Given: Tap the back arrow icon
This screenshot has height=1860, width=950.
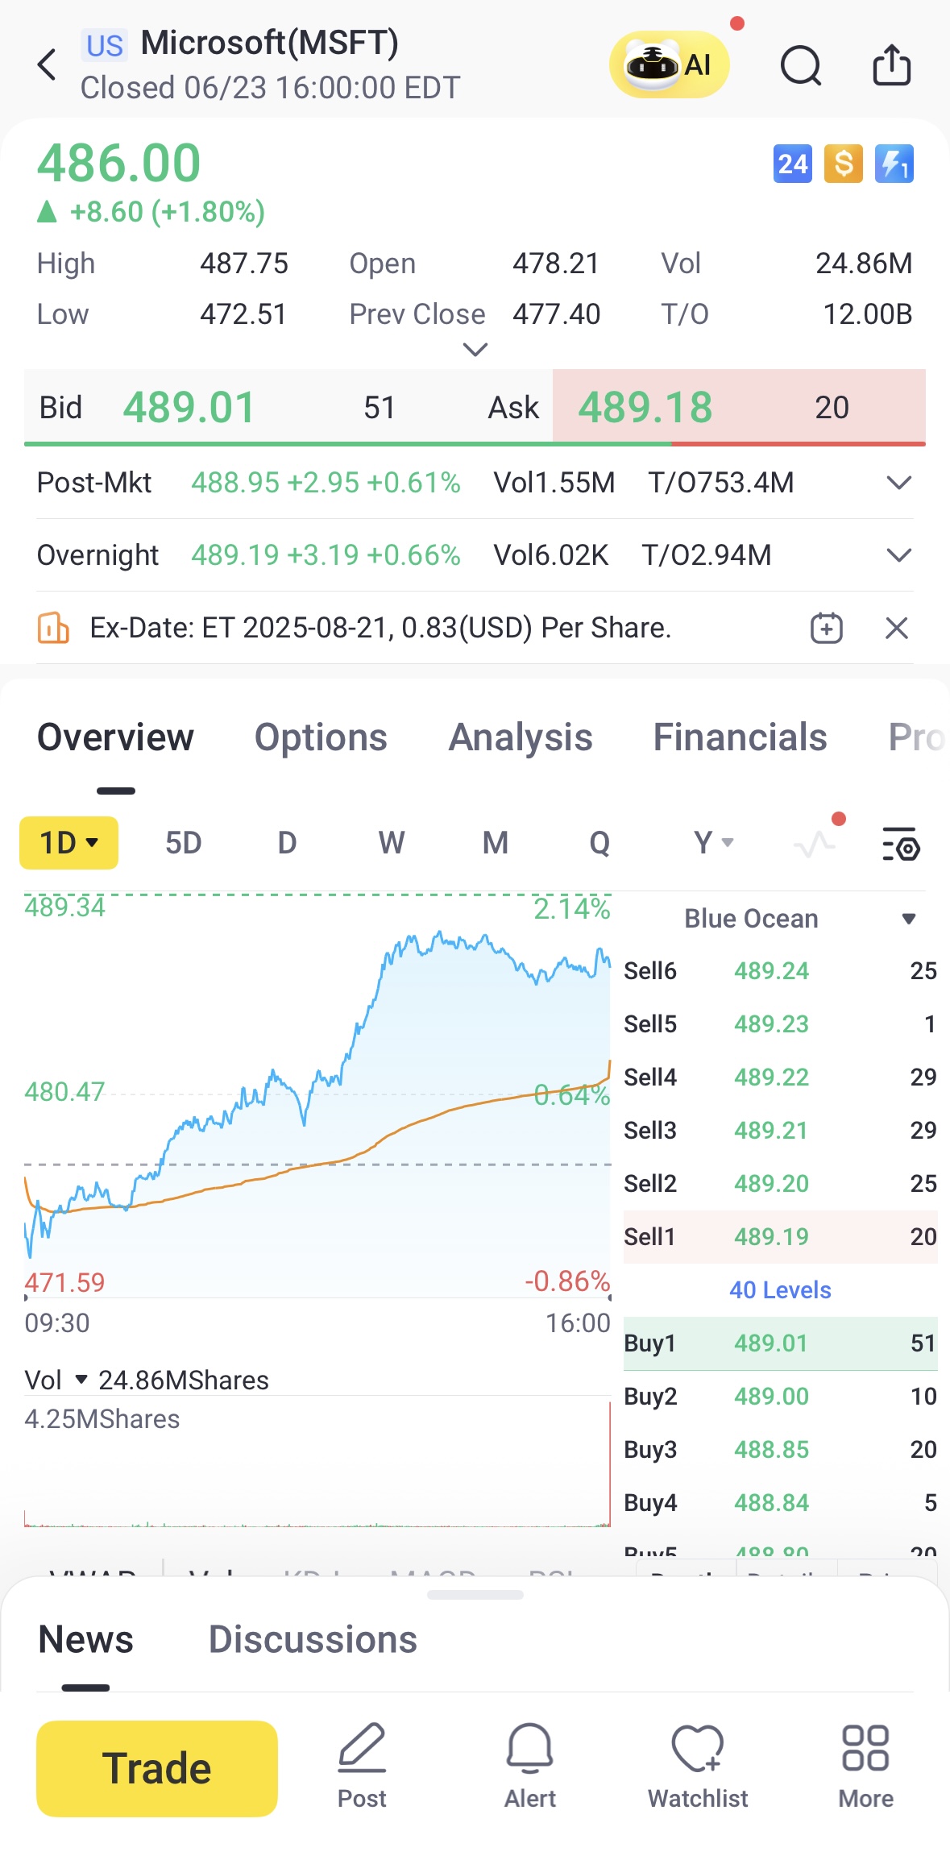Looking at the screenshot, I should (47, 64).
